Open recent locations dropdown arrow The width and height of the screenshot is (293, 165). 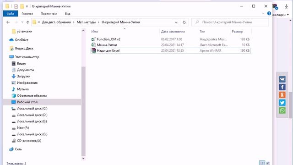click(x=22, y=22)
